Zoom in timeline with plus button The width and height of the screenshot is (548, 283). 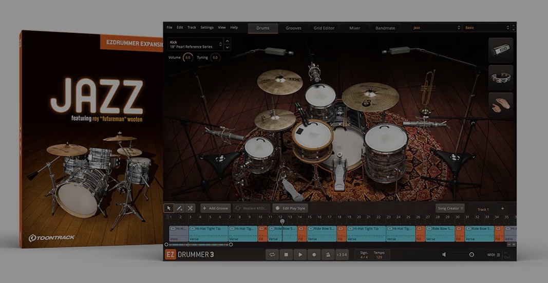pos(514,244)
